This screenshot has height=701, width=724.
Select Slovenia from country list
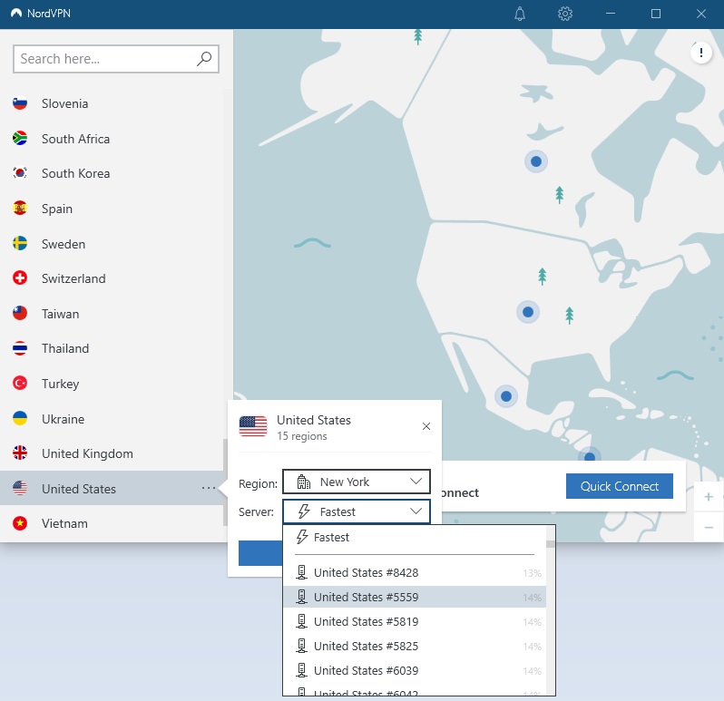[x=112, y=103]
